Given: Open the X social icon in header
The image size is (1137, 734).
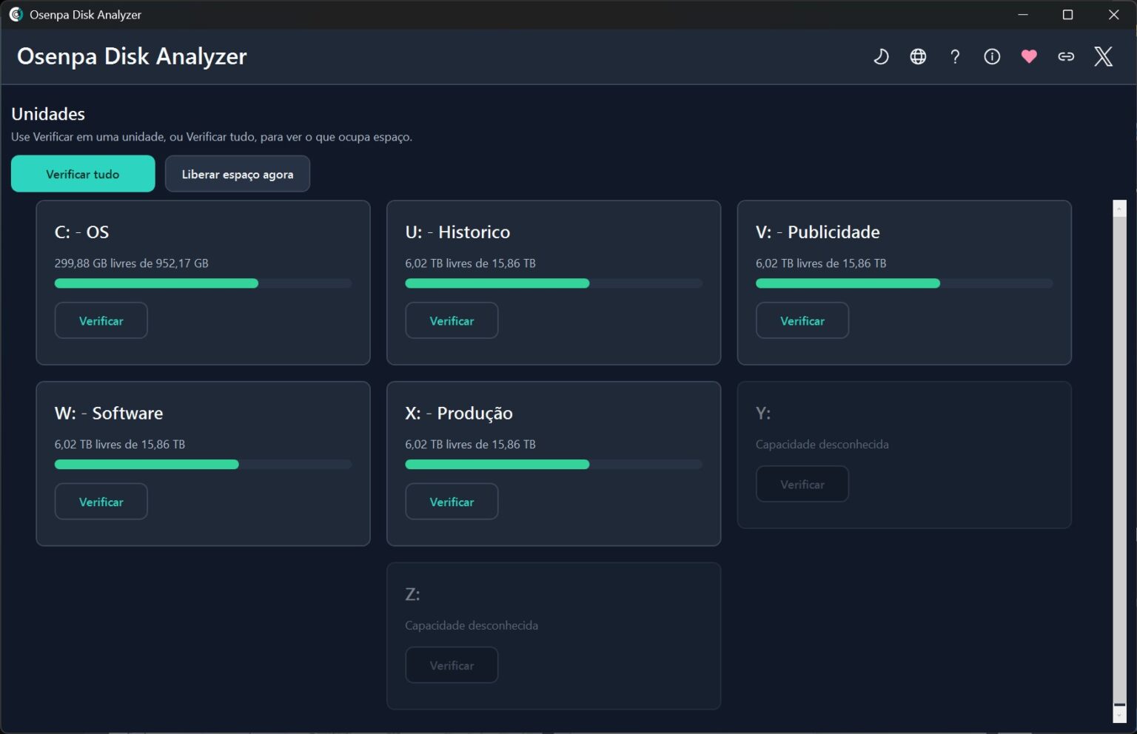Looking at the screenshot, I should 1103,56.
